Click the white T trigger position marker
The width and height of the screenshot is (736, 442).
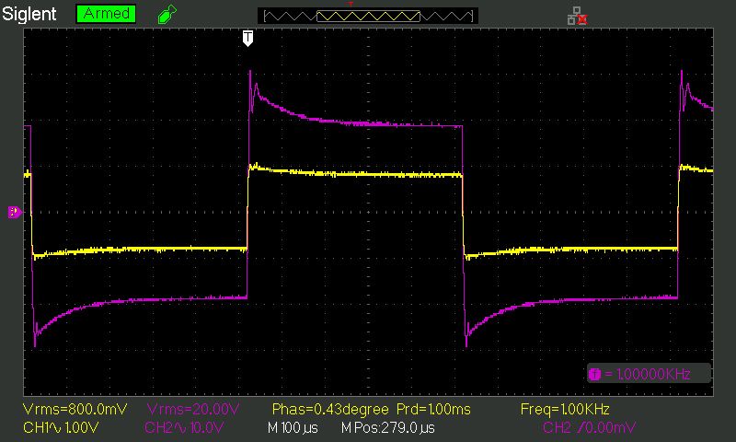click(247, 38)
